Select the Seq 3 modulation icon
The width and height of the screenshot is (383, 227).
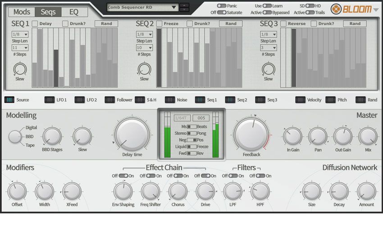point(260,100)
